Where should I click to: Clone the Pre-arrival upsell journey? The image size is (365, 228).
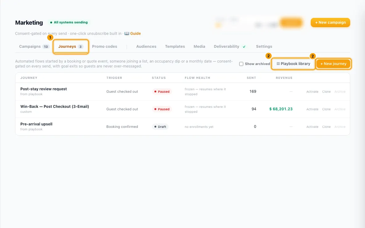pyautogui.click(x=326, y=127)
